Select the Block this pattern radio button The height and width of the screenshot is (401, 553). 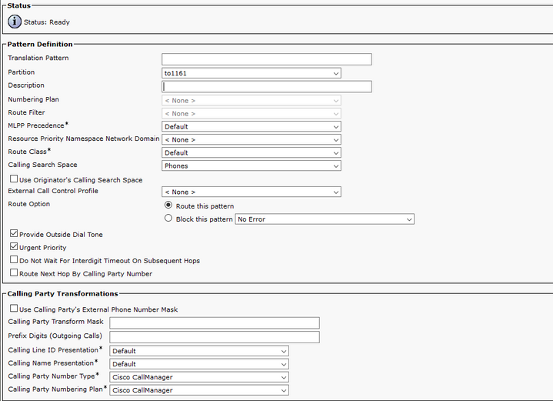168,218
